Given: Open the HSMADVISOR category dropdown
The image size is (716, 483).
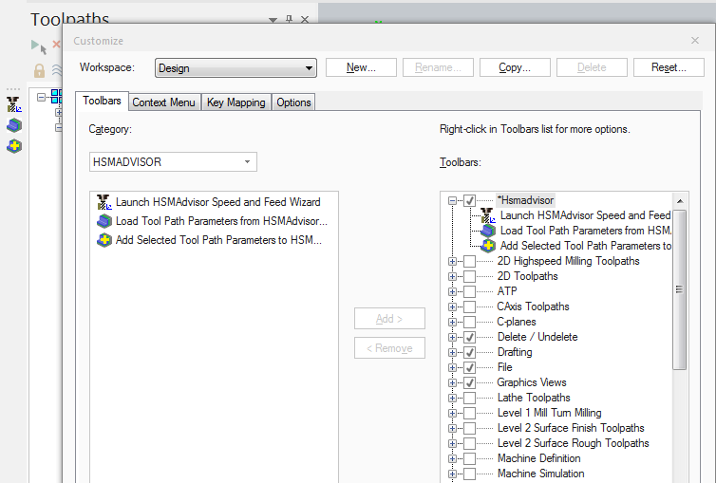Looking at the screenshot, I should click(x=173, y=162).
